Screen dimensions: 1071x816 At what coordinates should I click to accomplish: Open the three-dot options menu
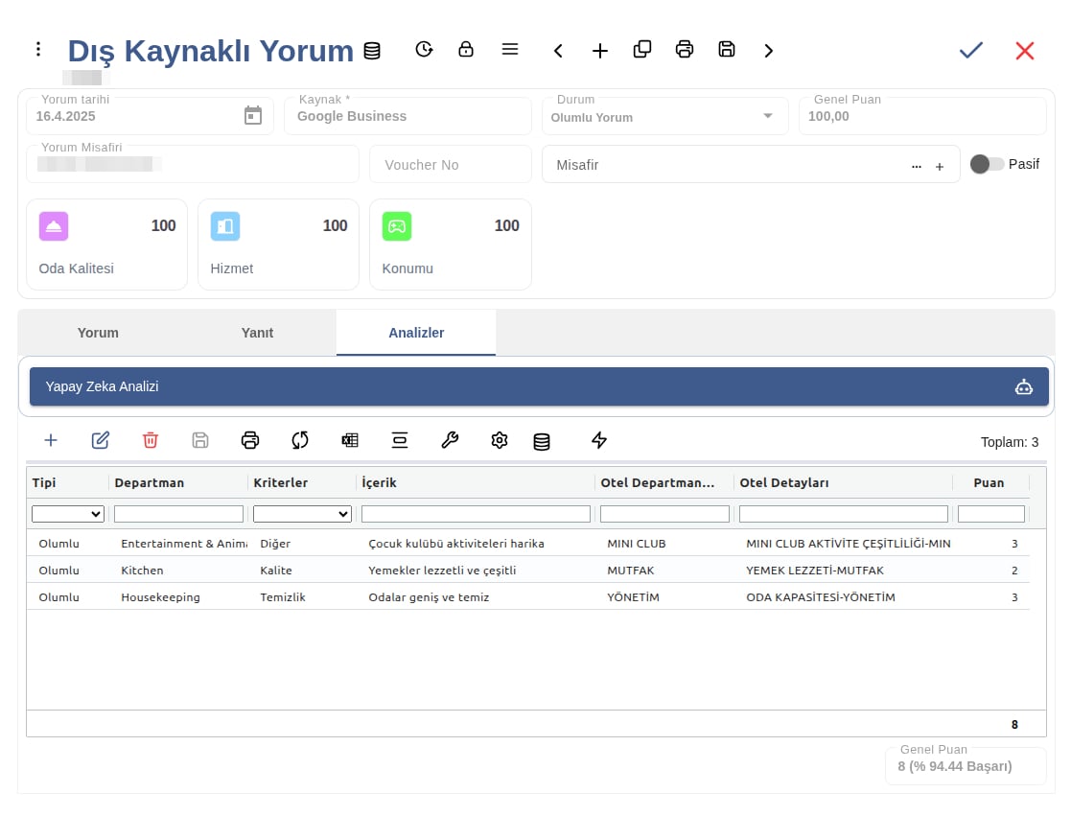point(38,49)
